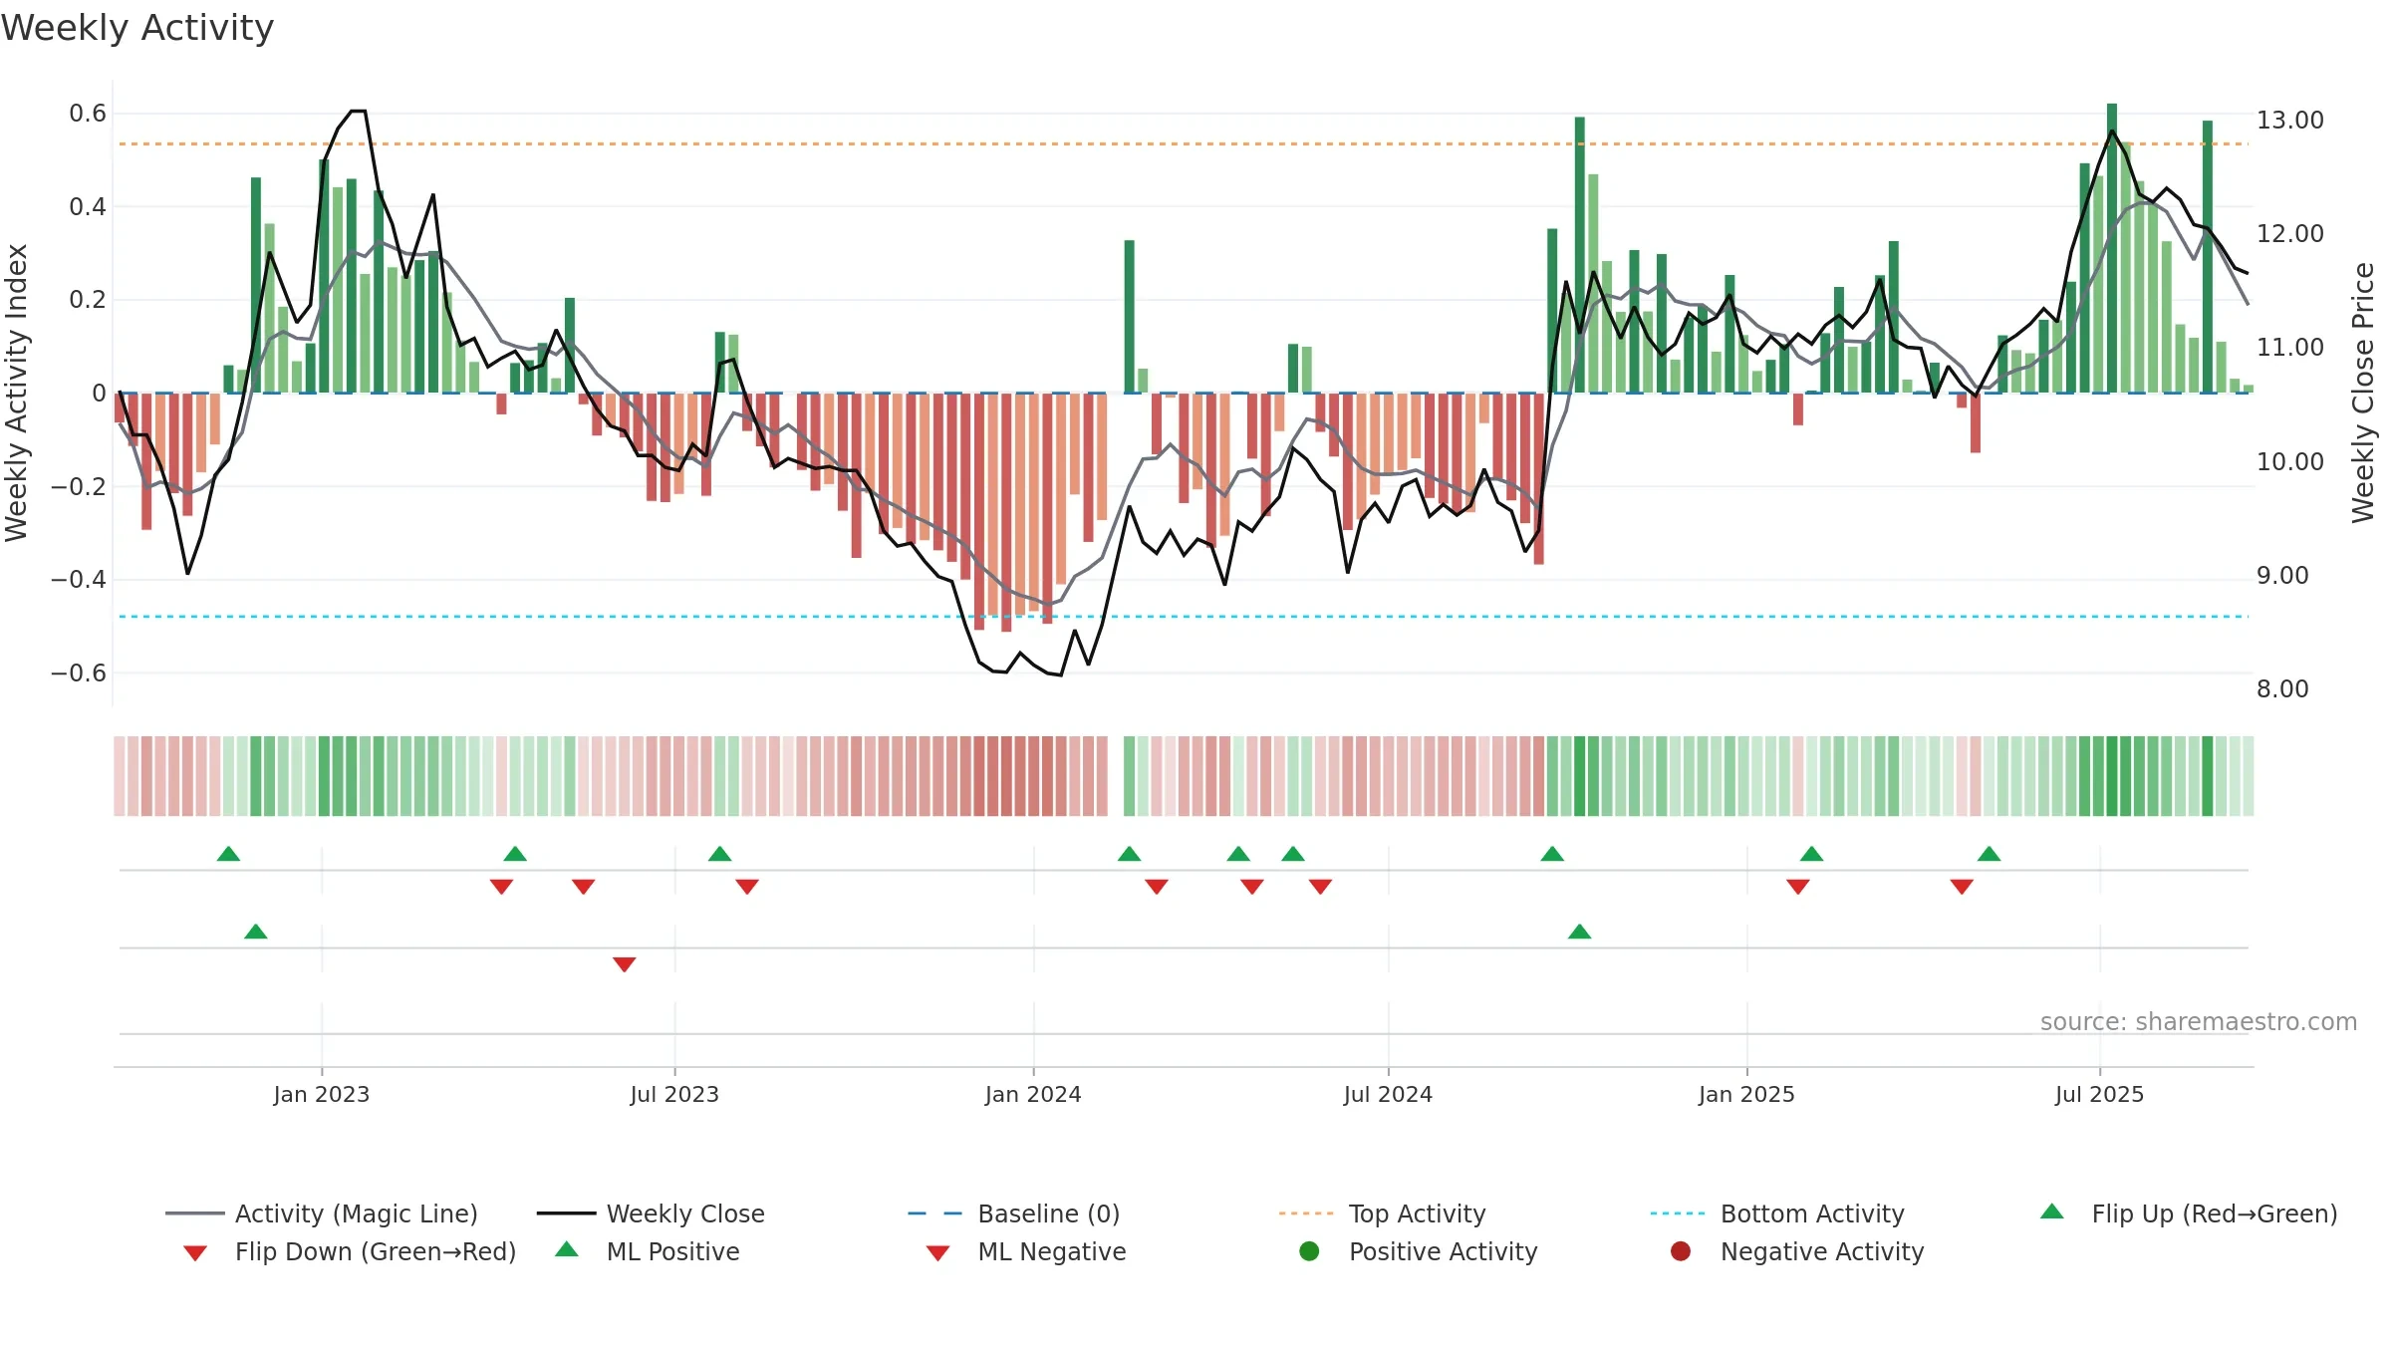
Task: Toggle the Top Activity legend entry
Action: [x=1382, y=1213]
